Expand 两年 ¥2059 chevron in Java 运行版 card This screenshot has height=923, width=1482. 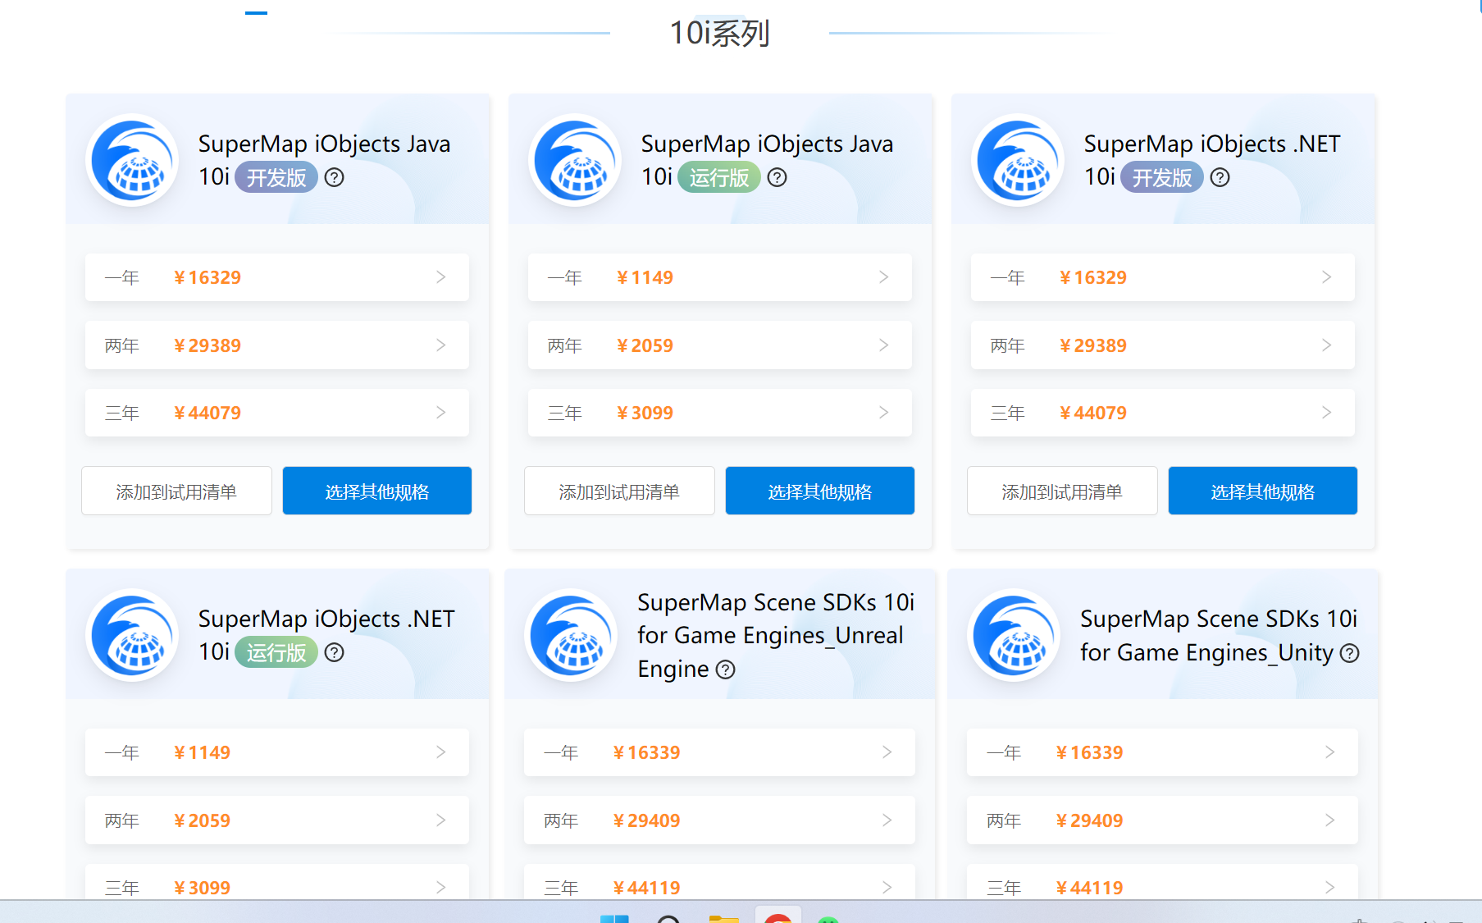883,345
